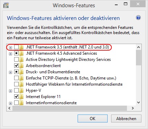Check Active Directory Lightweight Directory Services box
The height and width of the screenshot is (129, 148).
coord(16,60)
